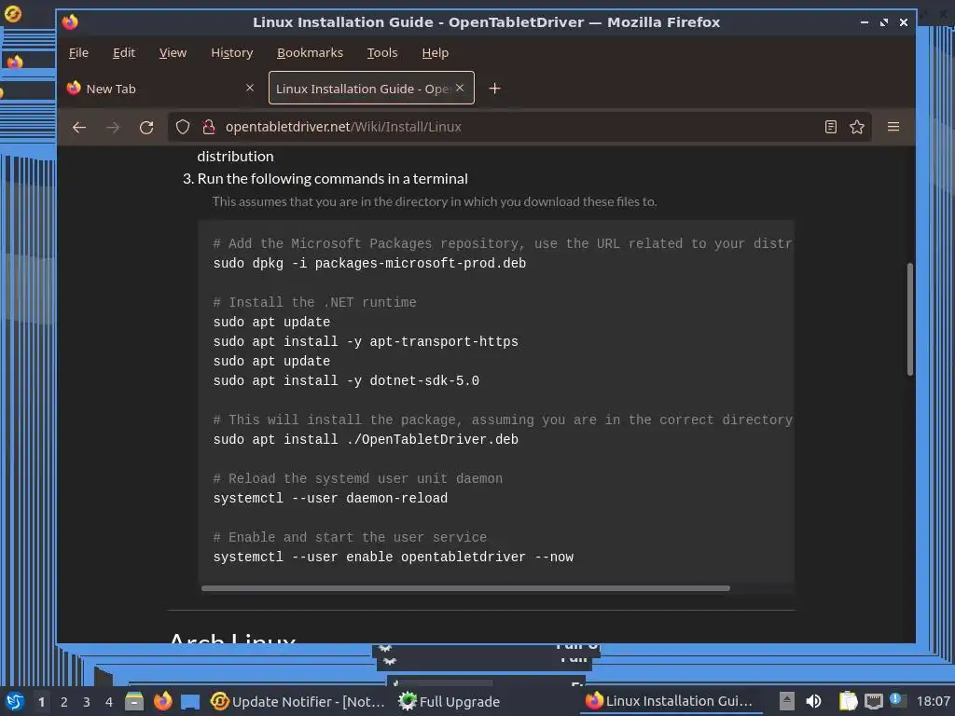Open the Firefox hamburger application menu
This screenshot has height=716, width=955.
click(893, 127)
